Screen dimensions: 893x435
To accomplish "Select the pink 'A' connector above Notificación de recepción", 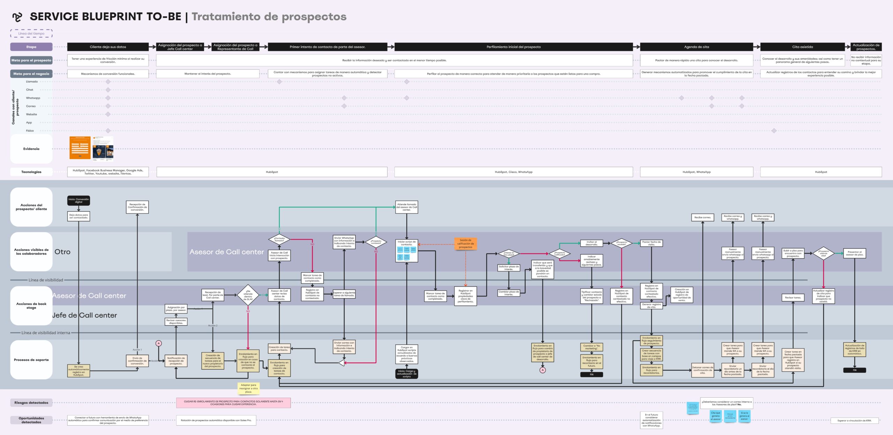I will [159, 343].
